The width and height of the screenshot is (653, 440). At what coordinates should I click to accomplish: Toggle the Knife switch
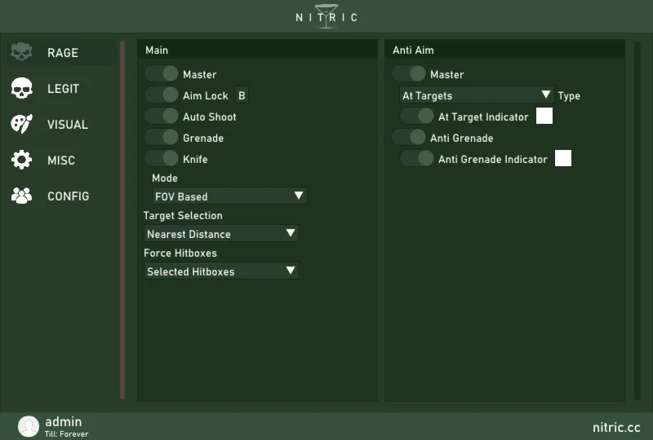pyautogui.click(x=162, y=159)
